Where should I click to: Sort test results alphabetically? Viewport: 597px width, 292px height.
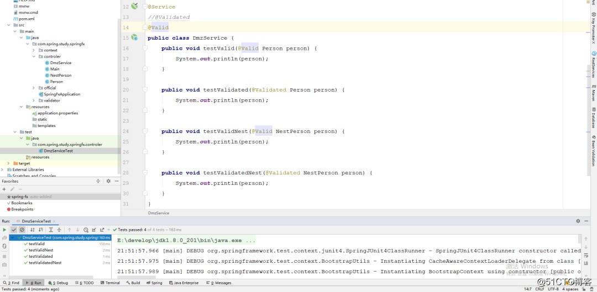[33, 230]
